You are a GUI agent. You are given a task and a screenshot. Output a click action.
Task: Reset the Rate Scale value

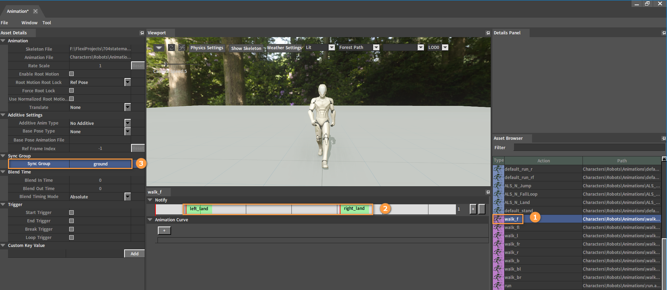138,66
